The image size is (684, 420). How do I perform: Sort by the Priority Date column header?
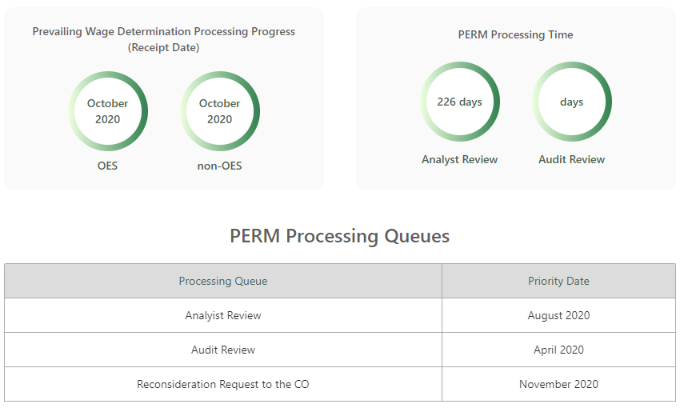pyautogui.click(x=558, y=282)
